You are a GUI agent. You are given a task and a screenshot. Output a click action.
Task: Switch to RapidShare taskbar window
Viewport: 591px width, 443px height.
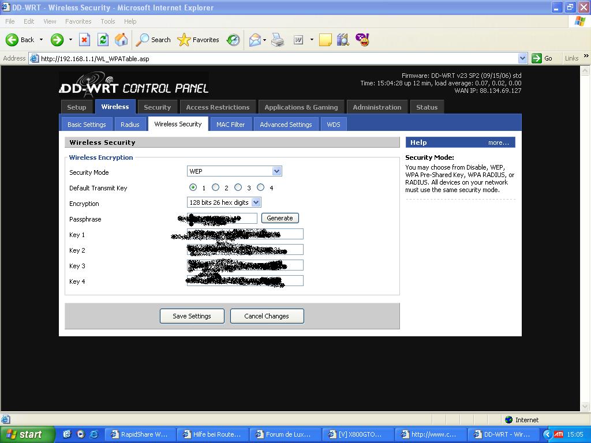(x=140, y=434)
